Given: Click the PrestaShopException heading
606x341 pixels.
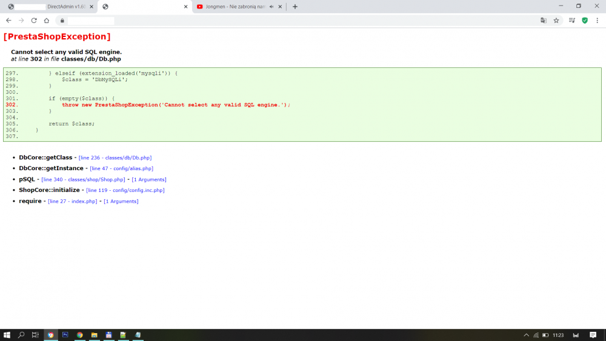Looking at the screenshot, I should click(57, 36).
